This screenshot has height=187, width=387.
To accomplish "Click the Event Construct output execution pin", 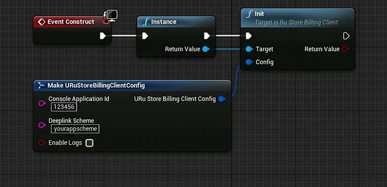I will click(x=102, y=36).
